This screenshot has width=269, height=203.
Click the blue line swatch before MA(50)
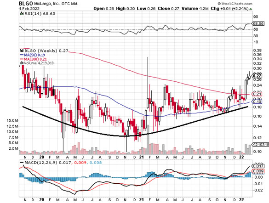(22, 55)
